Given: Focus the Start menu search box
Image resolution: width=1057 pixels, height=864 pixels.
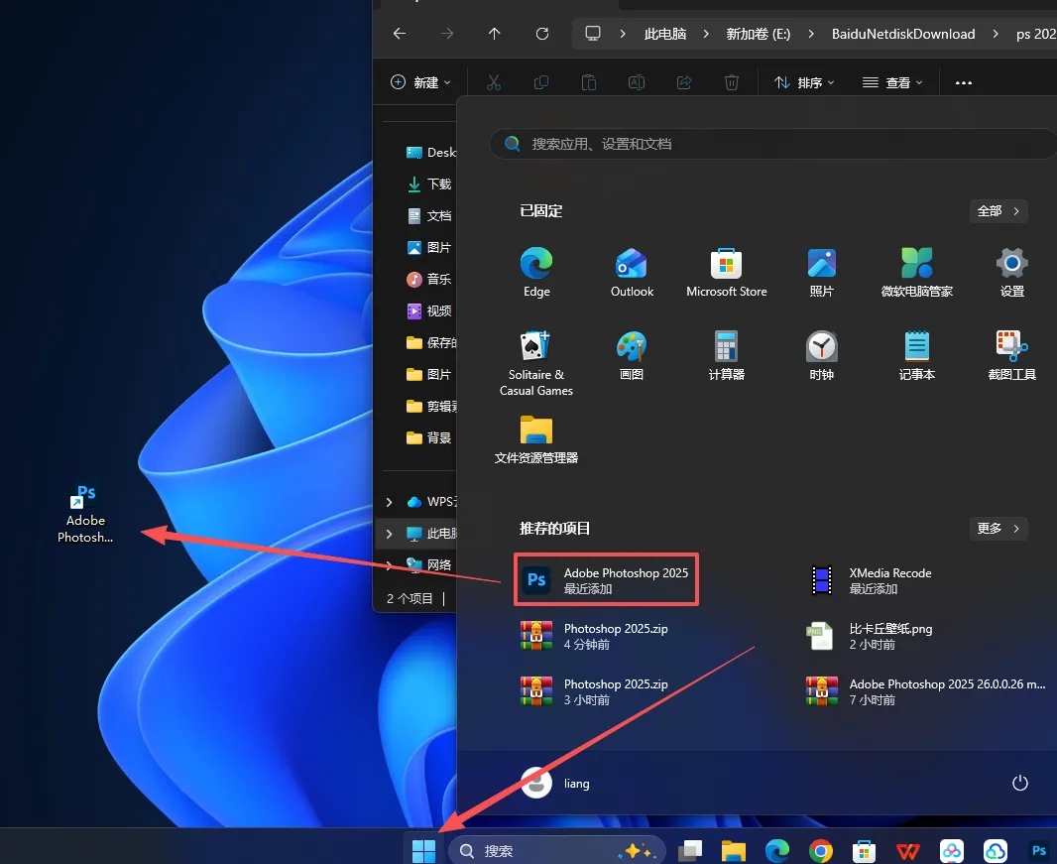Looking at the screenshot, I should 772,144.
